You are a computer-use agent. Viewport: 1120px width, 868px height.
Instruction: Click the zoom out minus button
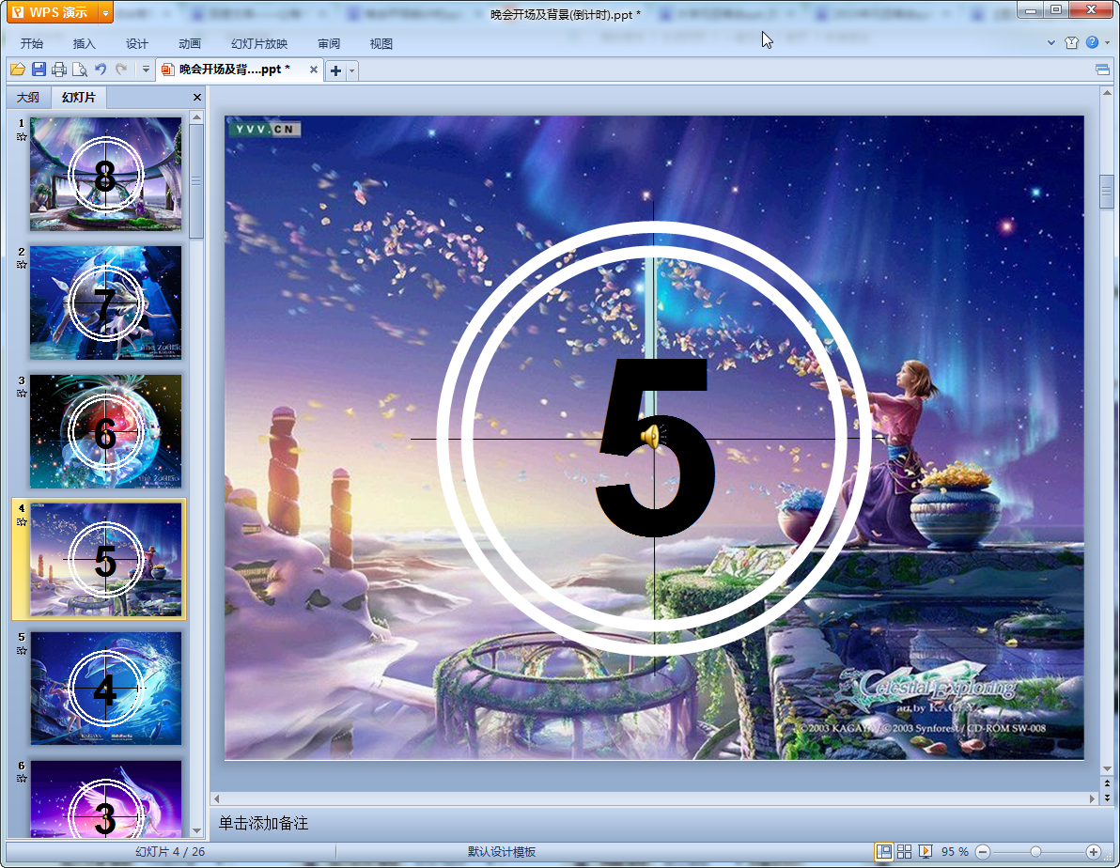(983, 852)
